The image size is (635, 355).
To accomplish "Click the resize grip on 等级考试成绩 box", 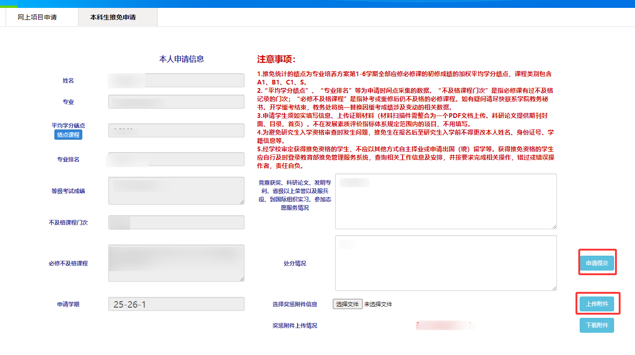I will (242, 202).
